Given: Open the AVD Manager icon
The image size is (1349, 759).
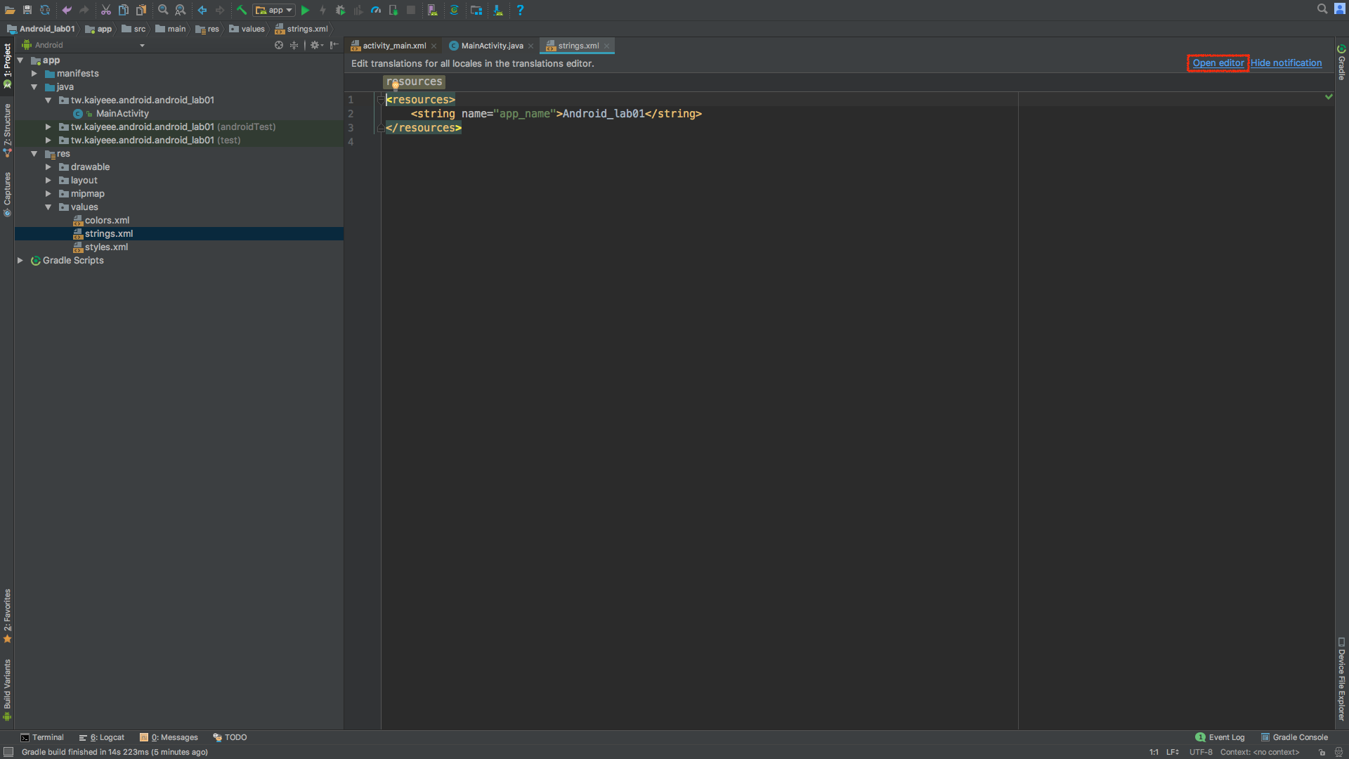Looking at the screenshot, I should 433,10.
